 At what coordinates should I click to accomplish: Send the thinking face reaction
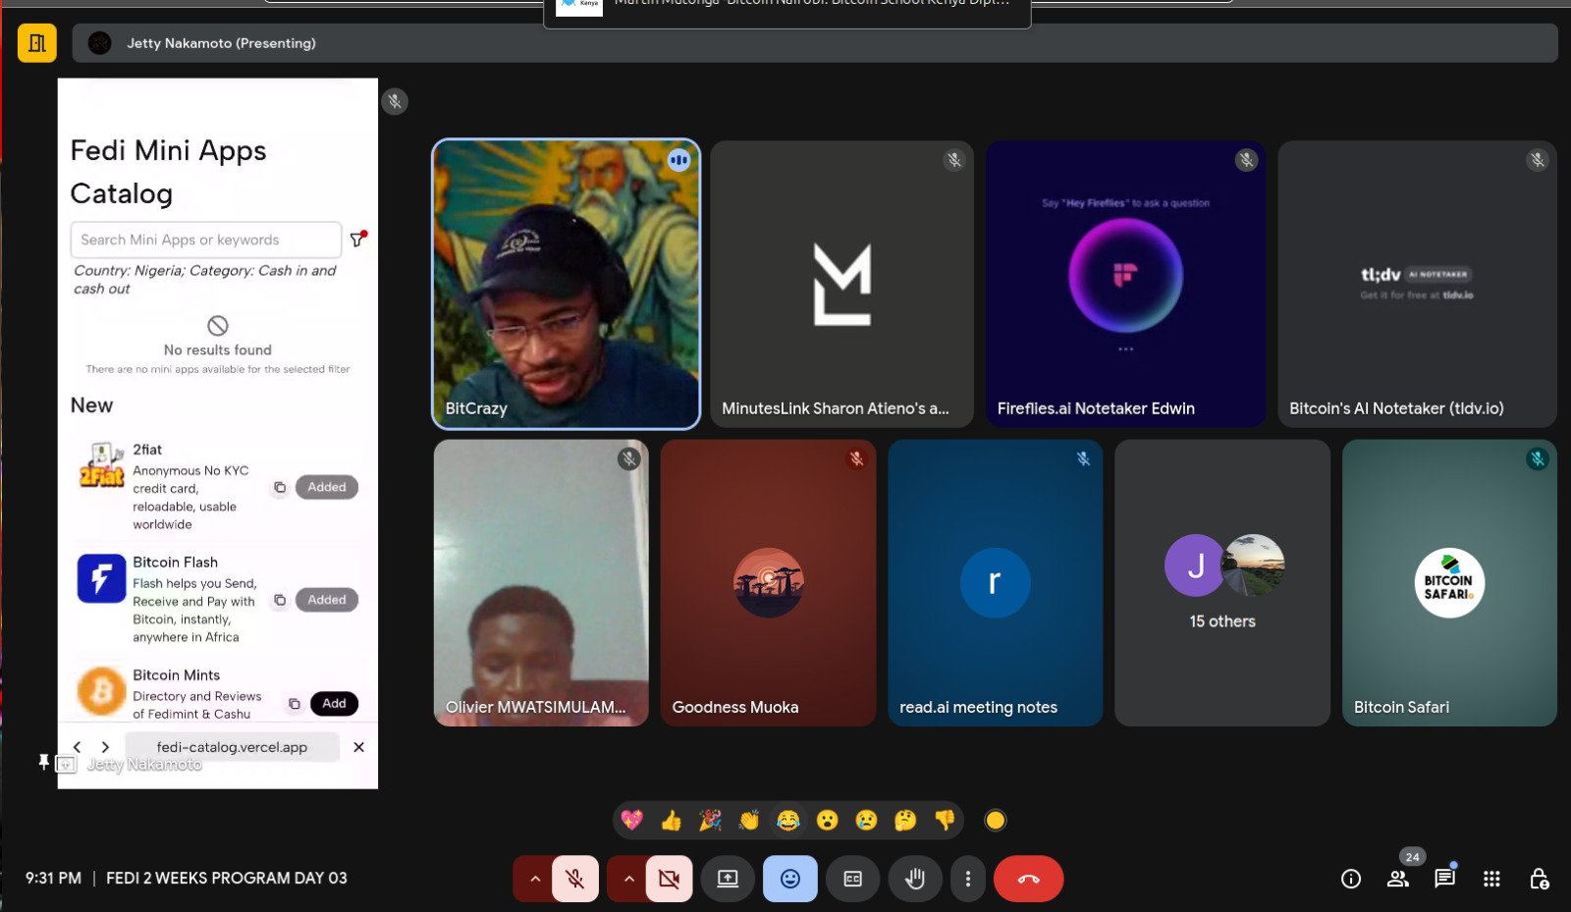tap(905, 820)
